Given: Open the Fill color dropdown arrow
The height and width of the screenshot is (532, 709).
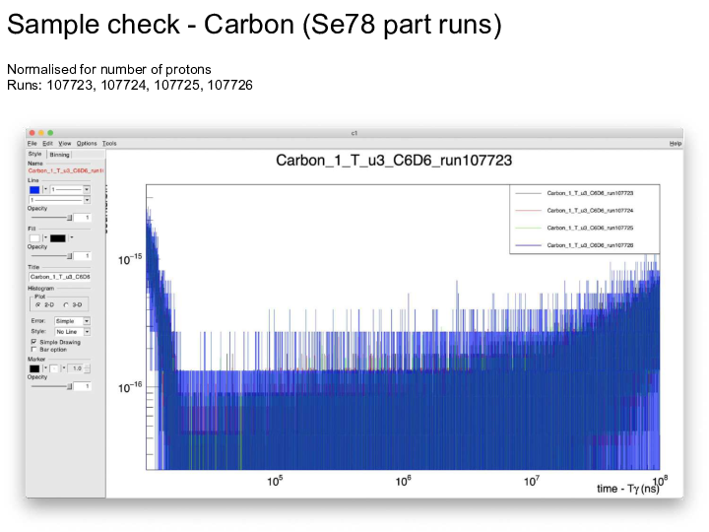Looking at the screenshot, I should click(x=45, y=238).
